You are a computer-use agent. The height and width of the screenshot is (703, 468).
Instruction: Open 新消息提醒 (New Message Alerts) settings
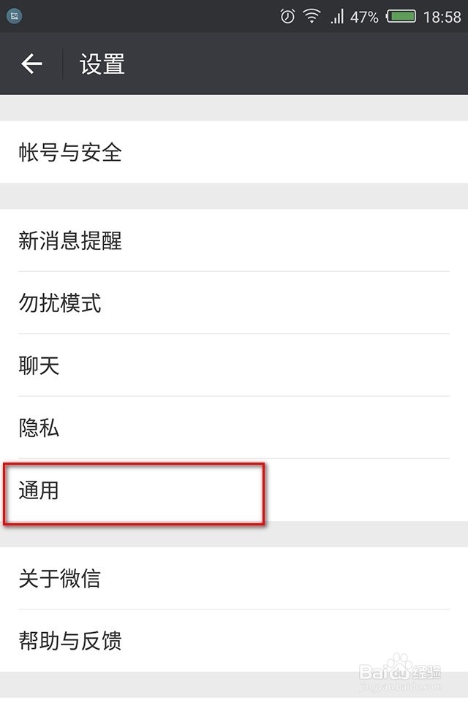tap(70, 241)
